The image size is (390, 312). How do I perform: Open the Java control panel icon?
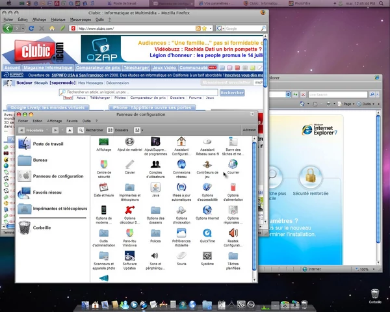point(155,187)
